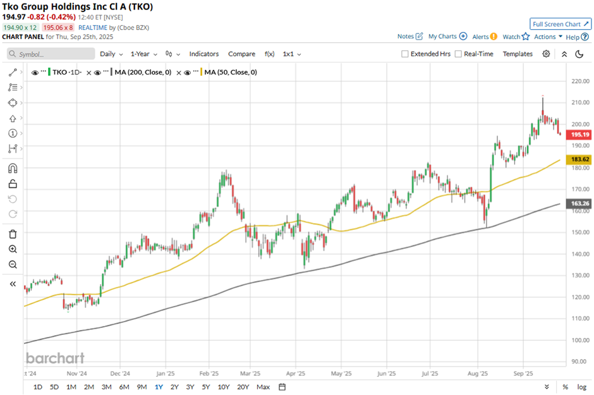Select the trend line drawing tool
Image resolution: width=594 pixels, height=395 pixels.
pyautogui.click(x=13, y=72)
